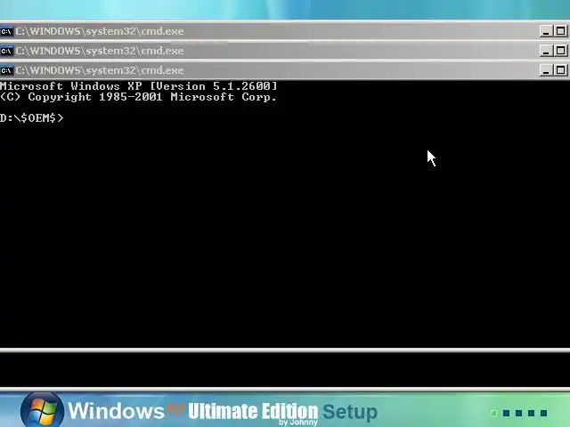Screen dimensions: 570x427
Task: Maximize the middle cmd.exe window
Action: (x=561, y=51)
